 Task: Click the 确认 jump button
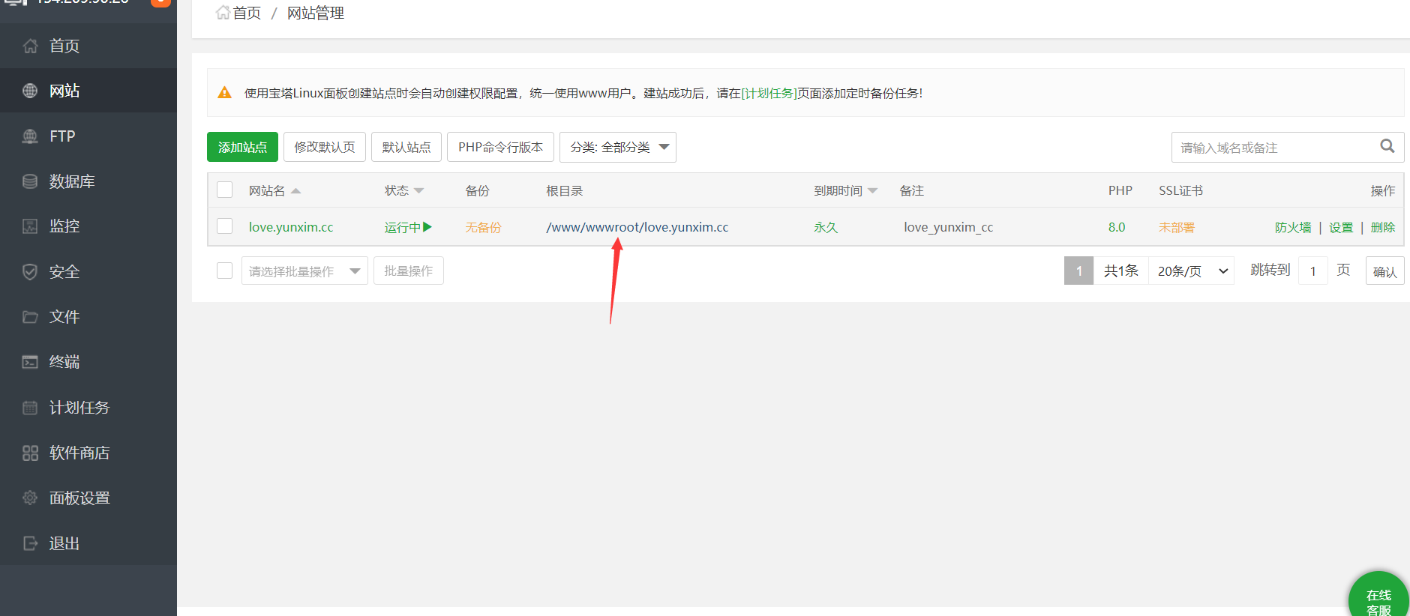click(1384, 271)
